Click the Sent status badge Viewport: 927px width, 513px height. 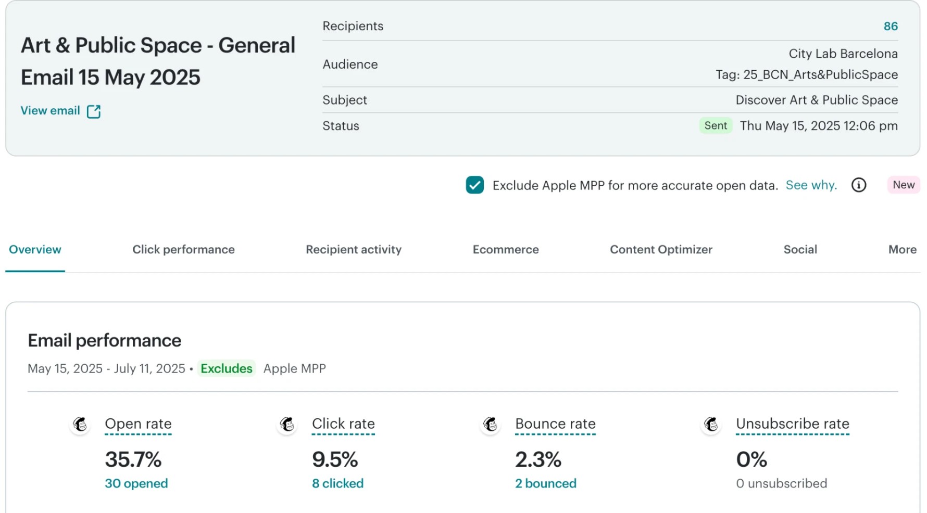pyautogui.click(x=716, y=126)
